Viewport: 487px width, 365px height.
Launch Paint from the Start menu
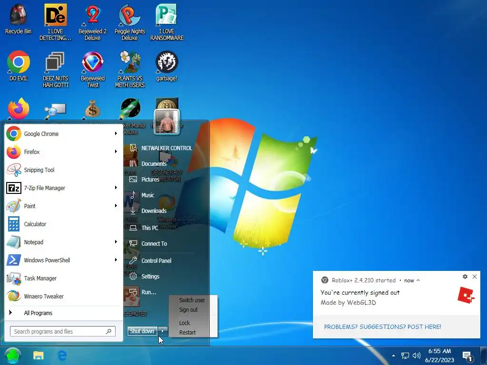64,206
